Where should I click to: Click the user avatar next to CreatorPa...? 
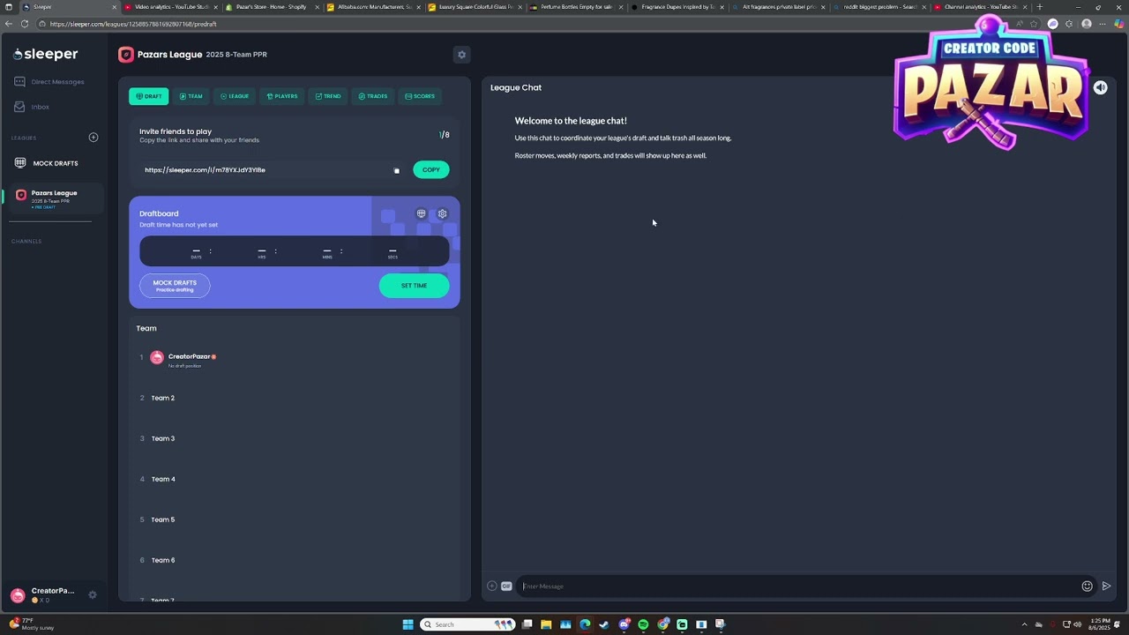tap(18, 595)
